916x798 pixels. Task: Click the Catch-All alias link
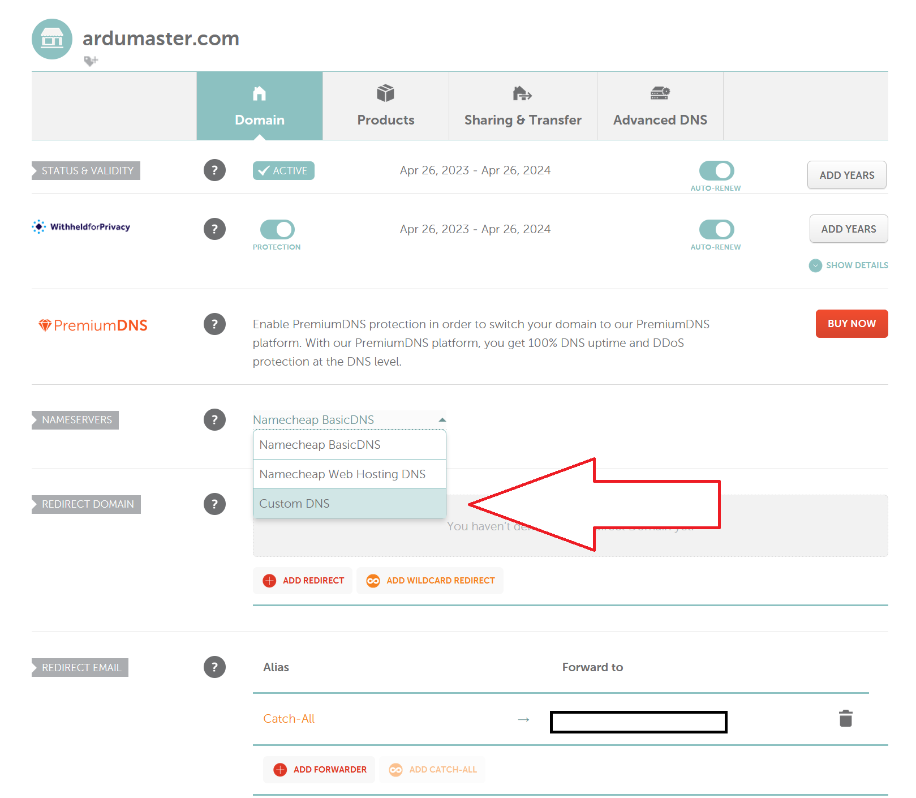[289, 719]
